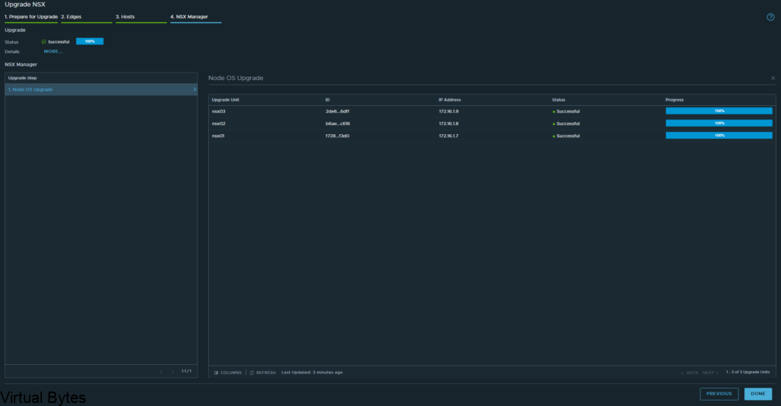Click the Columns icon in table footer
Screen dimensions: 781x406
216,372
